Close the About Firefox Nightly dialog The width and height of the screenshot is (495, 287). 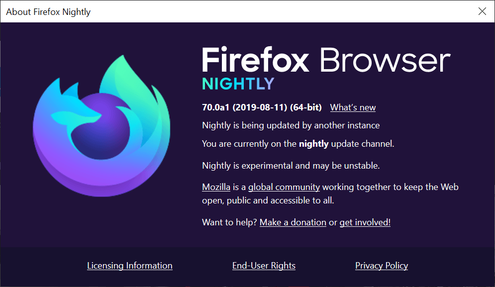click(482, 11)
